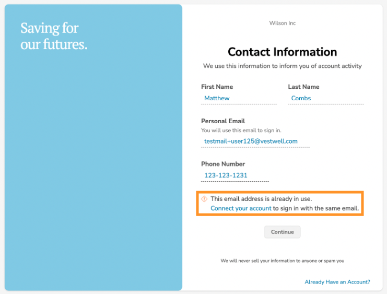Click the First Name label
The height and width of the screenshot is (294, 387).
point(217,87)
